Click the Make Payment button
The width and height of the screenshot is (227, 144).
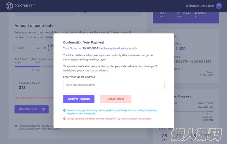click(31, 109)
